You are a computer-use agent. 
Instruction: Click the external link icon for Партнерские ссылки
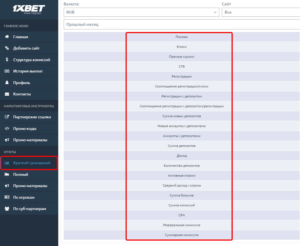pos(7,117)
